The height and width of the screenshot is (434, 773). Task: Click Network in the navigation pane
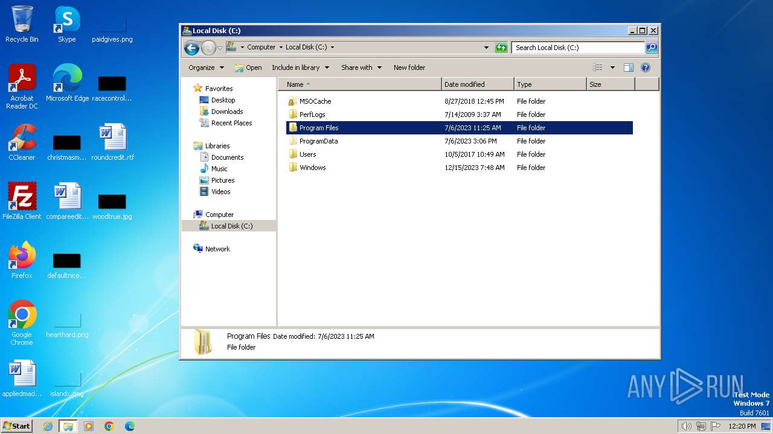217,249
